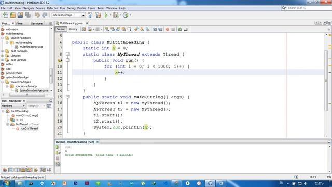This screenshot has height=187, width=332.
Task: Click the Projects panel horizontal scrollbar
Action: [27, 95]
